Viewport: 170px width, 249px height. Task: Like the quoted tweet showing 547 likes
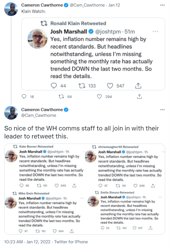pyautogui.click(x=110, y=86)
